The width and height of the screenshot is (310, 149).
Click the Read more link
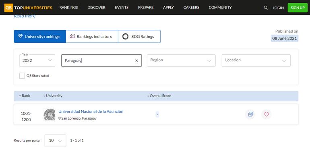25,16
